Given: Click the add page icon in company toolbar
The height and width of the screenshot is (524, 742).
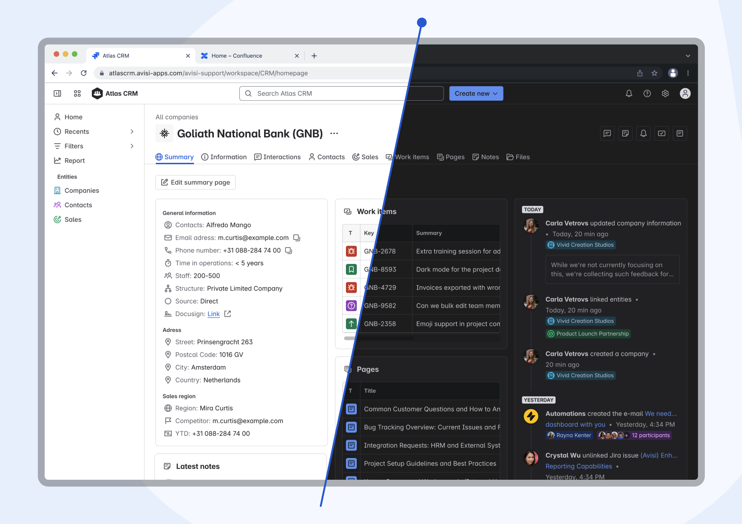Looking at the screenshot, I should tap(680, 134).
